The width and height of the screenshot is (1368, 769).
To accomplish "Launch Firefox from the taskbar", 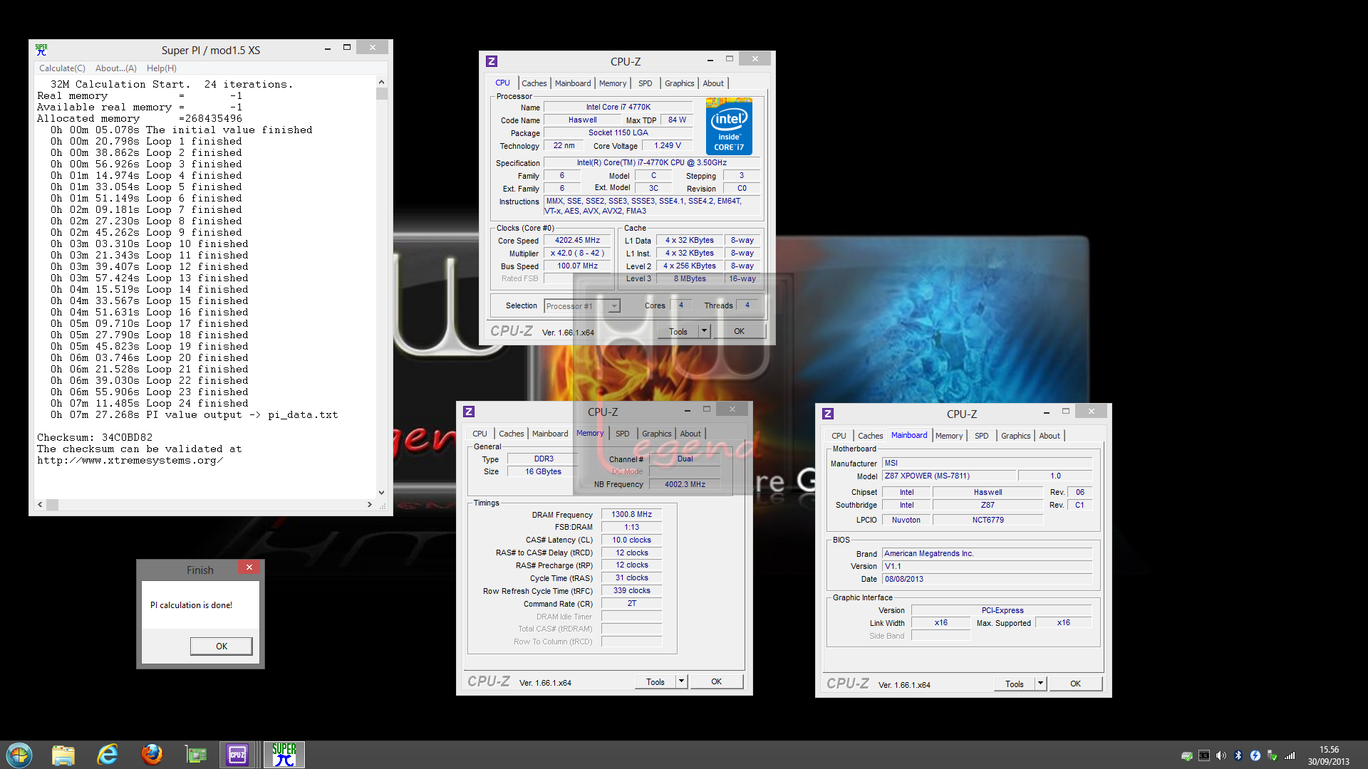I will (152, 755).
